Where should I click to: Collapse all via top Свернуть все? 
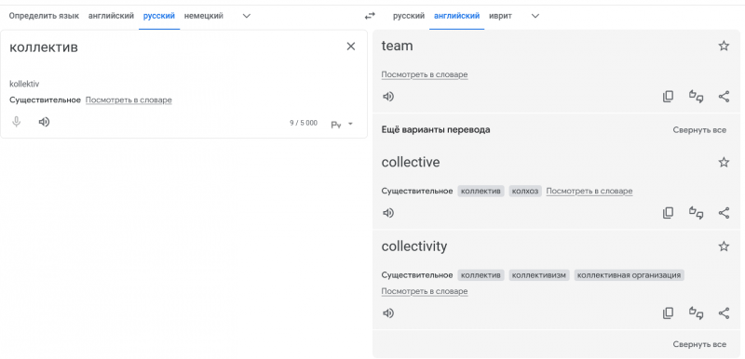tap(699, 130)
